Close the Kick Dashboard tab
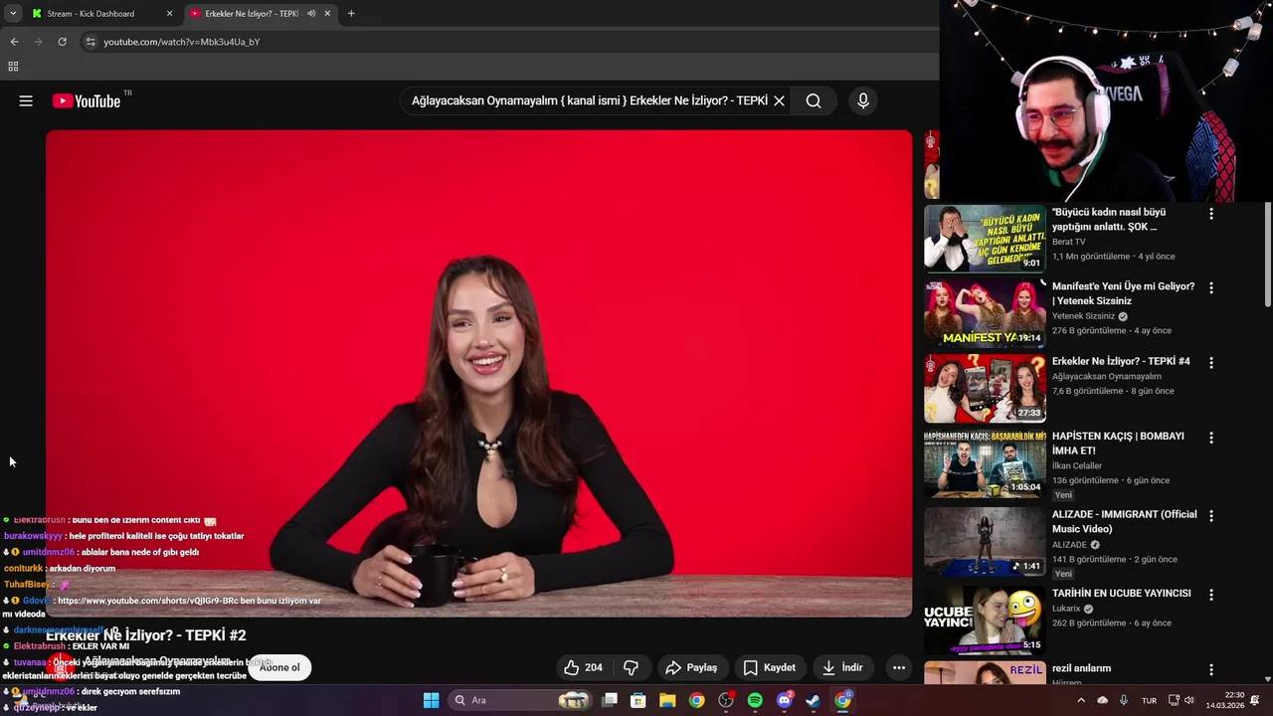The height and width of the screenshot is (716, 1273). click(x=169, y=13)
